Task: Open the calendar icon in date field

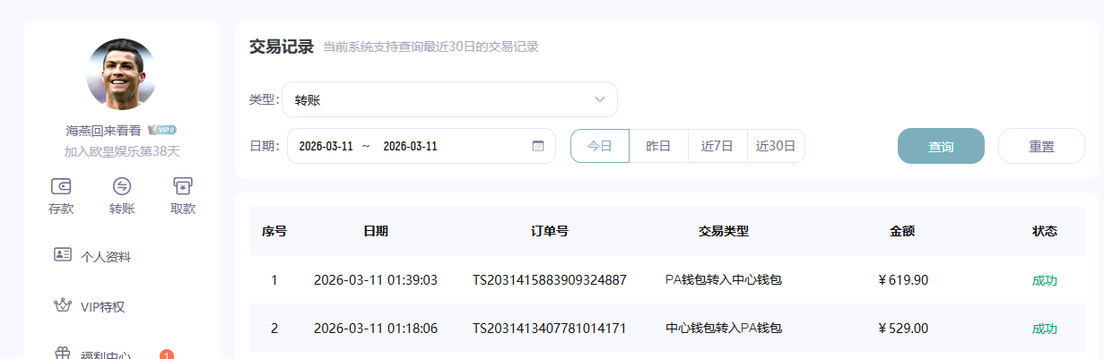Action: [x=538, y=146]
